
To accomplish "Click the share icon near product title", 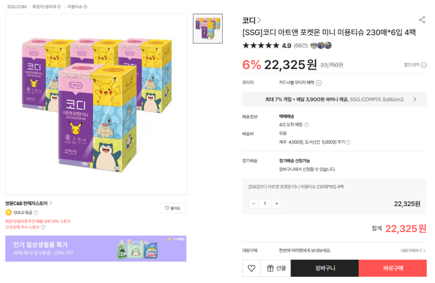I will coord(422,20).
